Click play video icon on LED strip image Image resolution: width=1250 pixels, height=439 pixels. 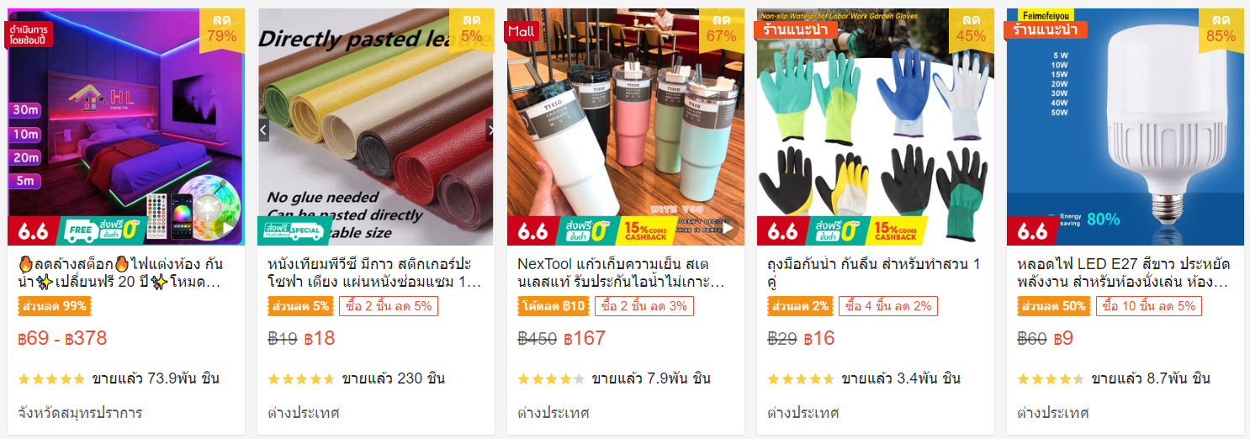point(226,227)
